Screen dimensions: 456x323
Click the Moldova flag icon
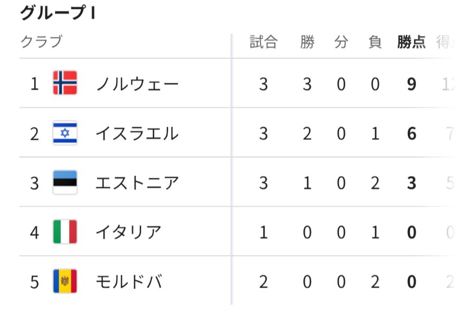coord(65,281)
